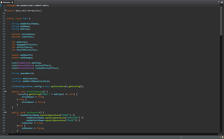Click the 'String mobName;' line
The width and height of the screenshot is (224, 139).
(21, 26)
